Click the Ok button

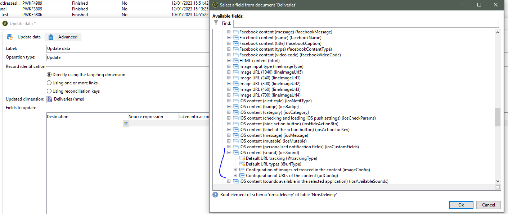click(x=461, y=205)
